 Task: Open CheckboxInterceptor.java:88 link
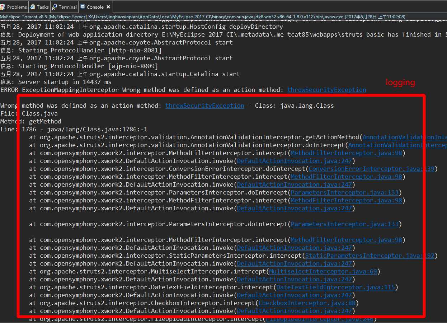coord(307,303)
